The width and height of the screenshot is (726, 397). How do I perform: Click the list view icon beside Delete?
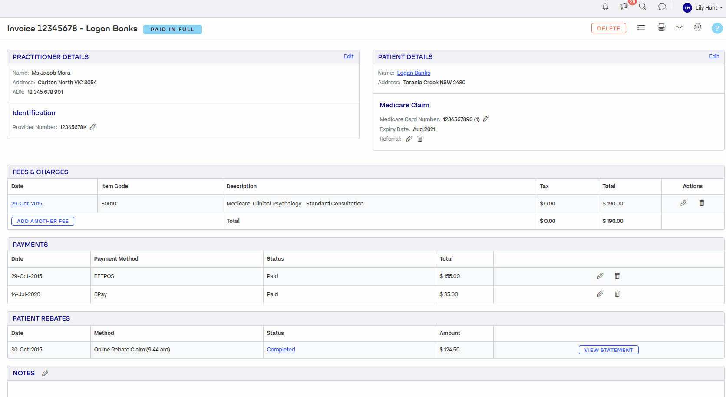coord(641,28)
